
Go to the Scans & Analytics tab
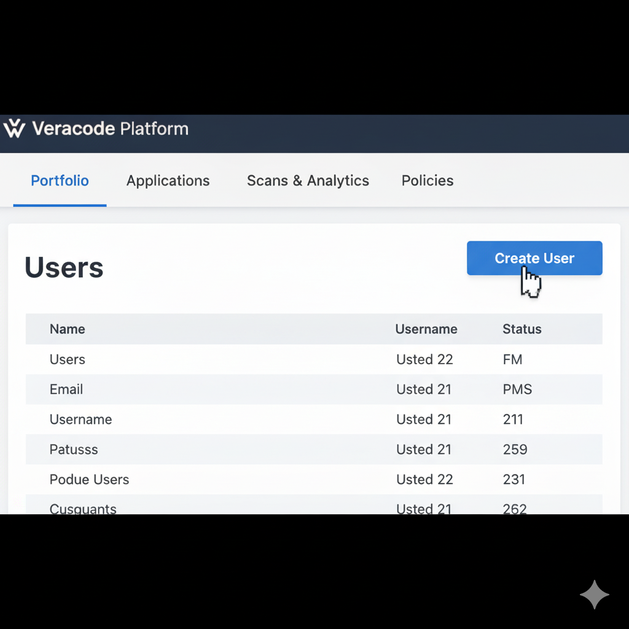tap(308, 181)
